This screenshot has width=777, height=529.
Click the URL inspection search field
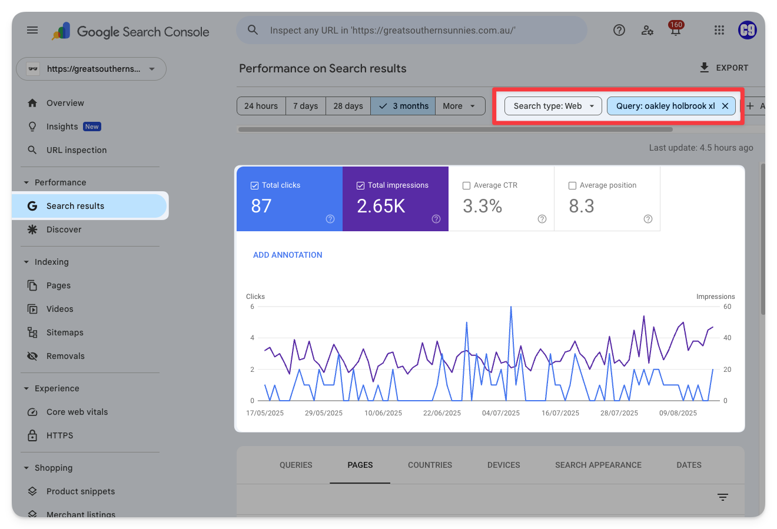412,30
